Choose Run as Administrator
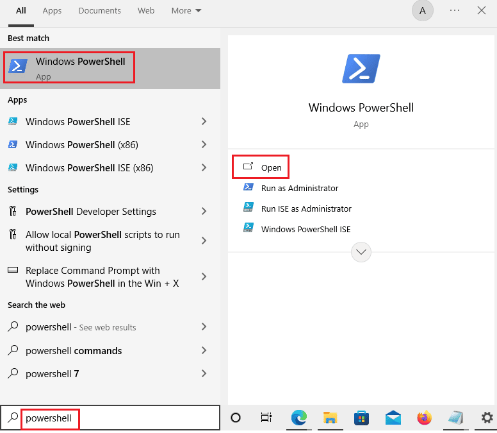This screenshot has width=497, height=433. pyautogui.click(x=300, y=188)
